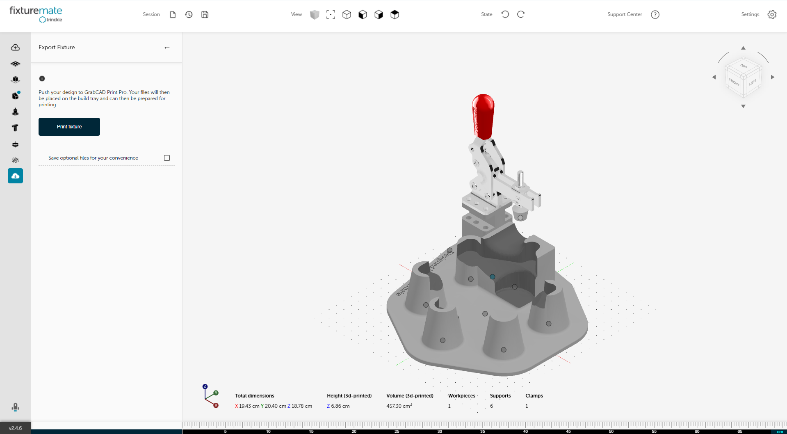
Task: Collapse the Export Fixture panel with the back arrow
Action: pyautogui.click(x=167, y=48)
